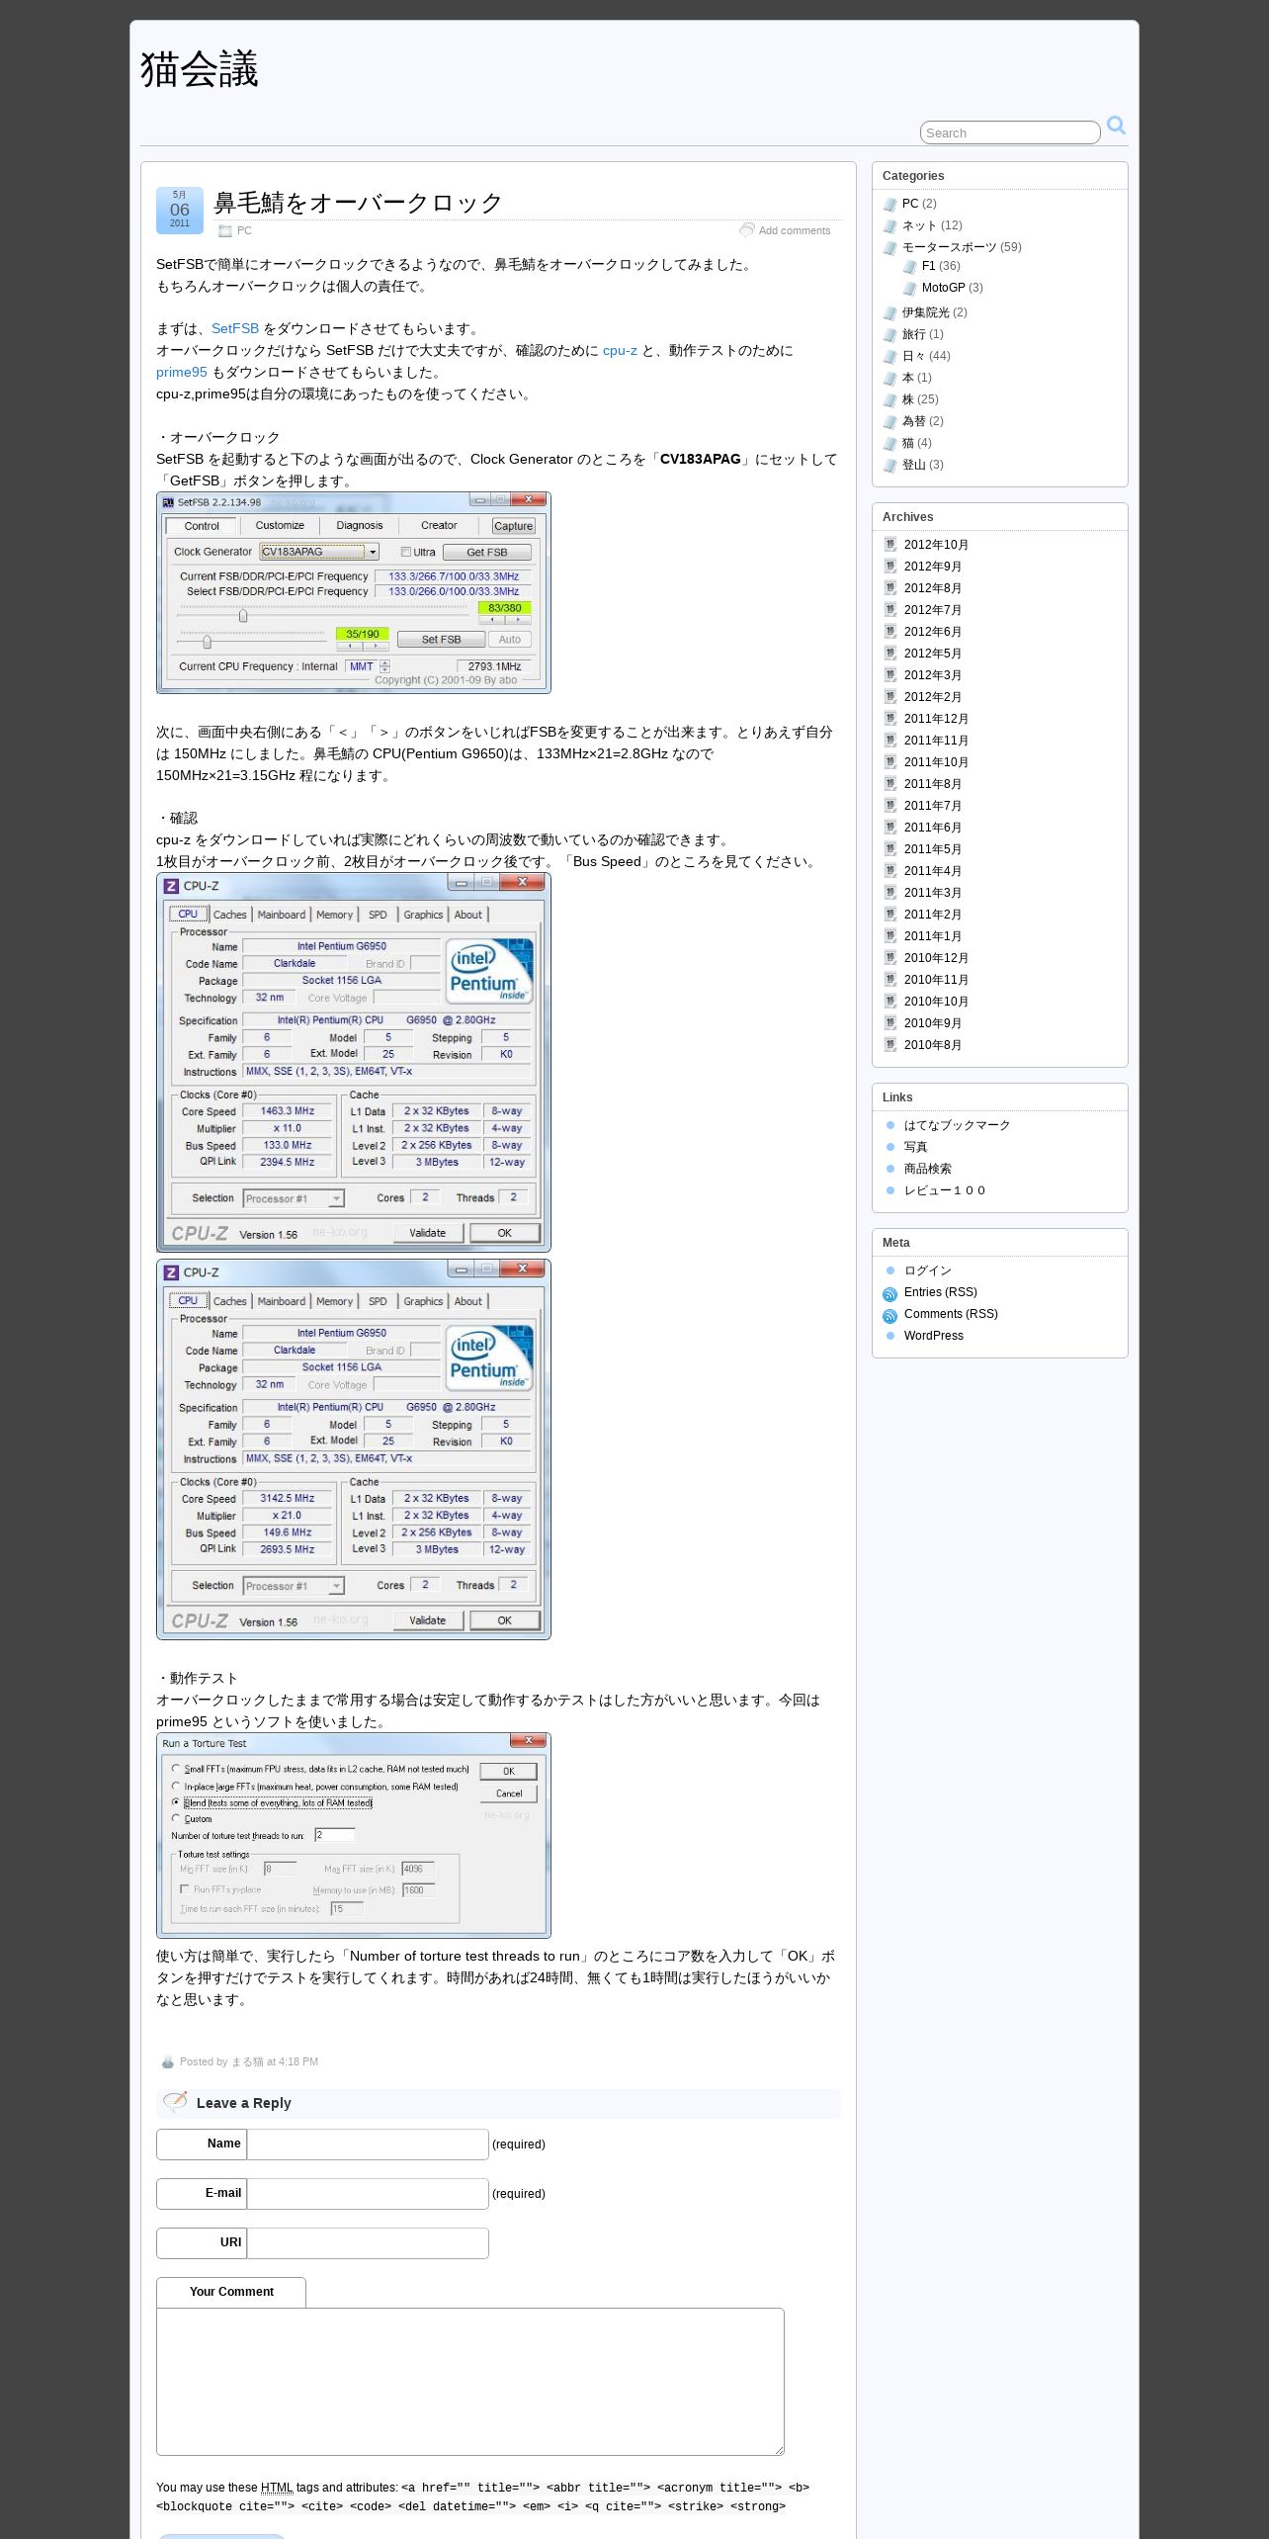Focus the Search input field
Image resolution: width=1269 pixels, height=2539 pixels.
click(x=1009, y=132)
